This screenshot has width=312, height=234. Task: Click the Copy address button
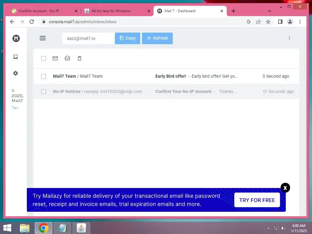[x=127, y=38]
